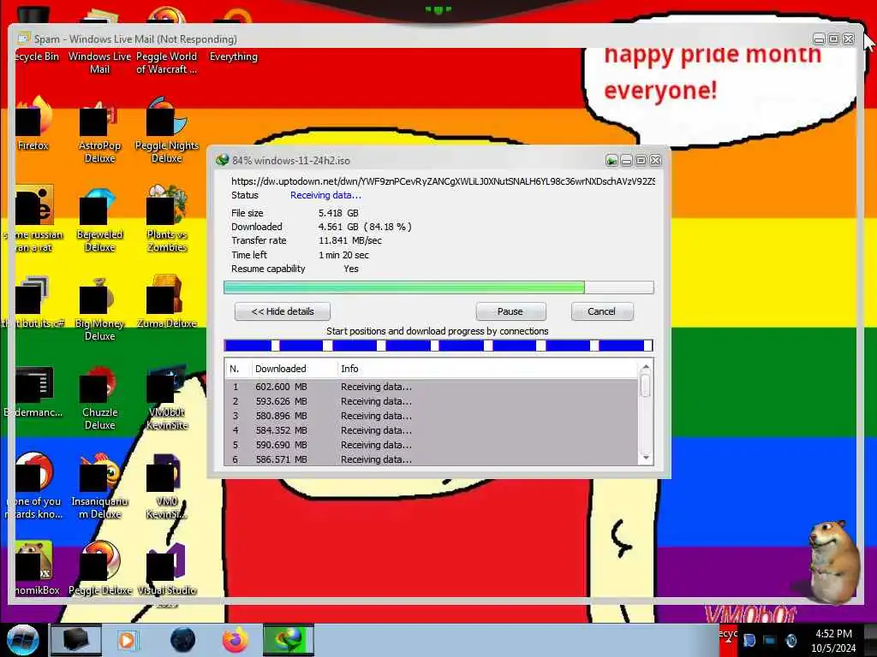Cancel the ISO download
The height and width of the screenshot is (657, 877).
(602, 311)
